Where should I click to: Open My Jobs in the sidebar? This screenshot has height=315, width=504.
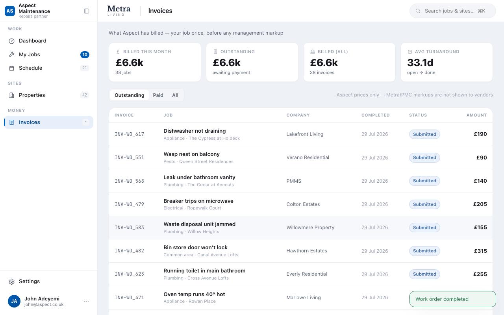pos(49,55)
